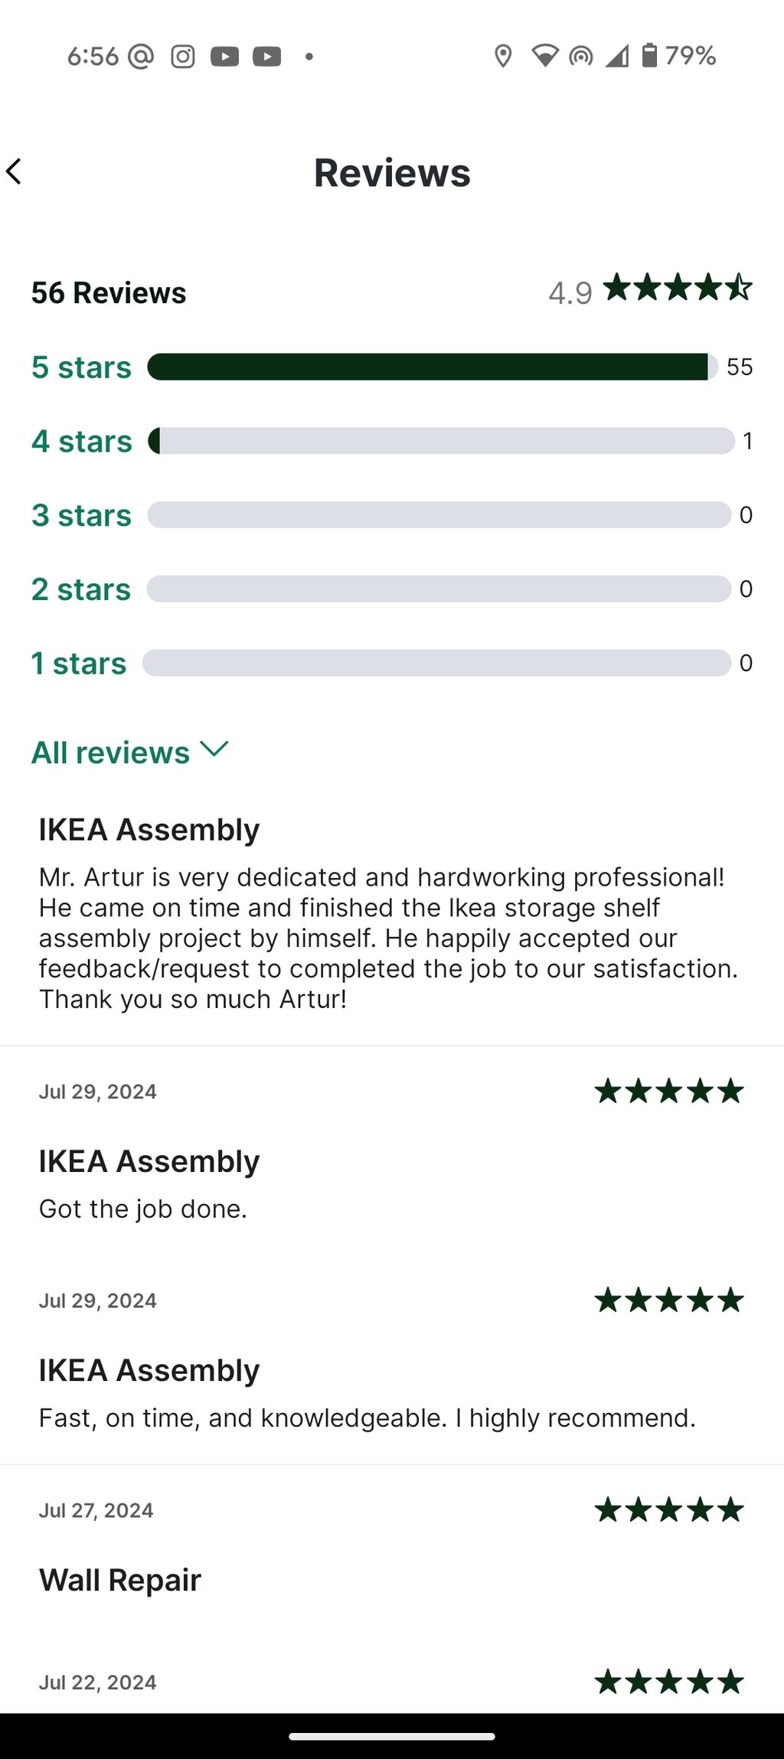784x1759 pixels.
Task: Select the 1 stars filter
Action: pyautogui.click(x=78, y=663)
